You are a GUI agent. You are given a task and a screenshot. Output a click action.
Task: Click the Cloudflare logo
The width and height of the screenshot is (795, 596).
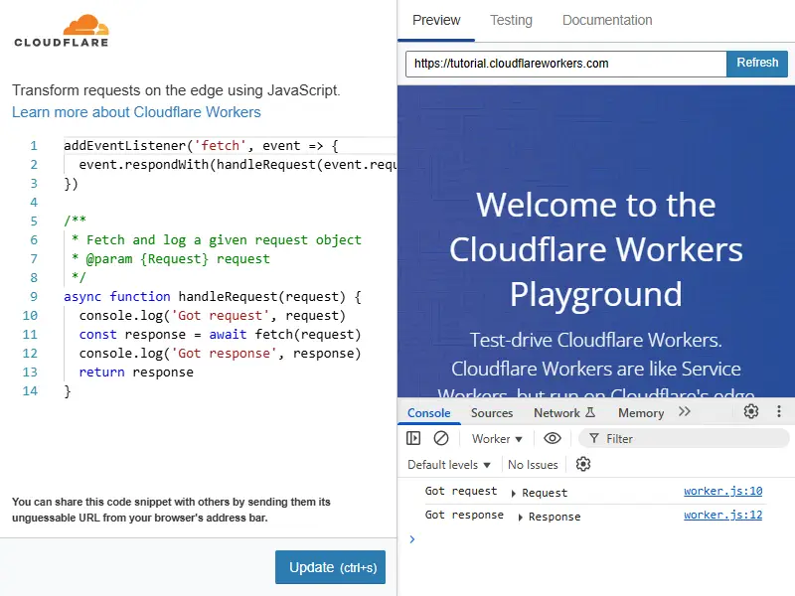pyautogui.click(x=62, y=31)
